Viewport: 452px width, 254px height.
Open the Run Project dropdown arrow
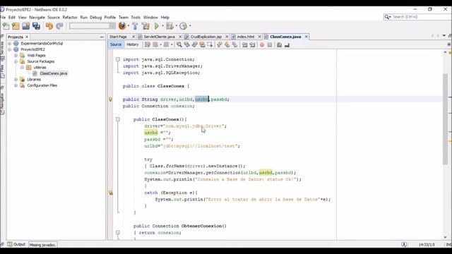(162, 26)
